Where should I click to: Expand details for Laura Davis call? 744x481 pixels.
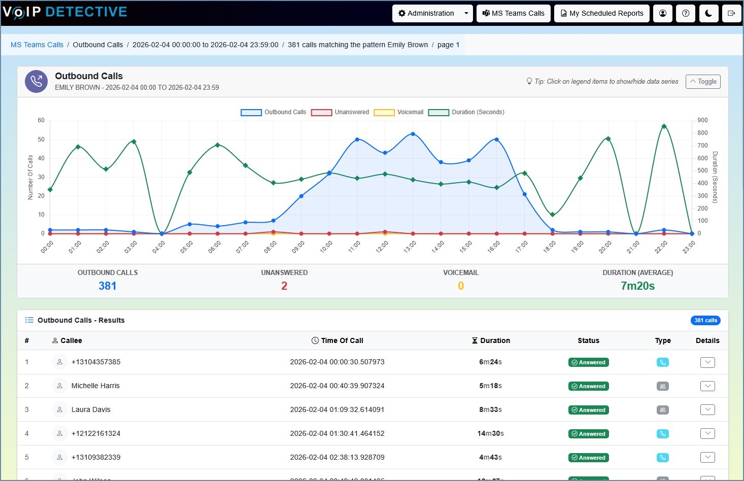(x=707, y=409)
